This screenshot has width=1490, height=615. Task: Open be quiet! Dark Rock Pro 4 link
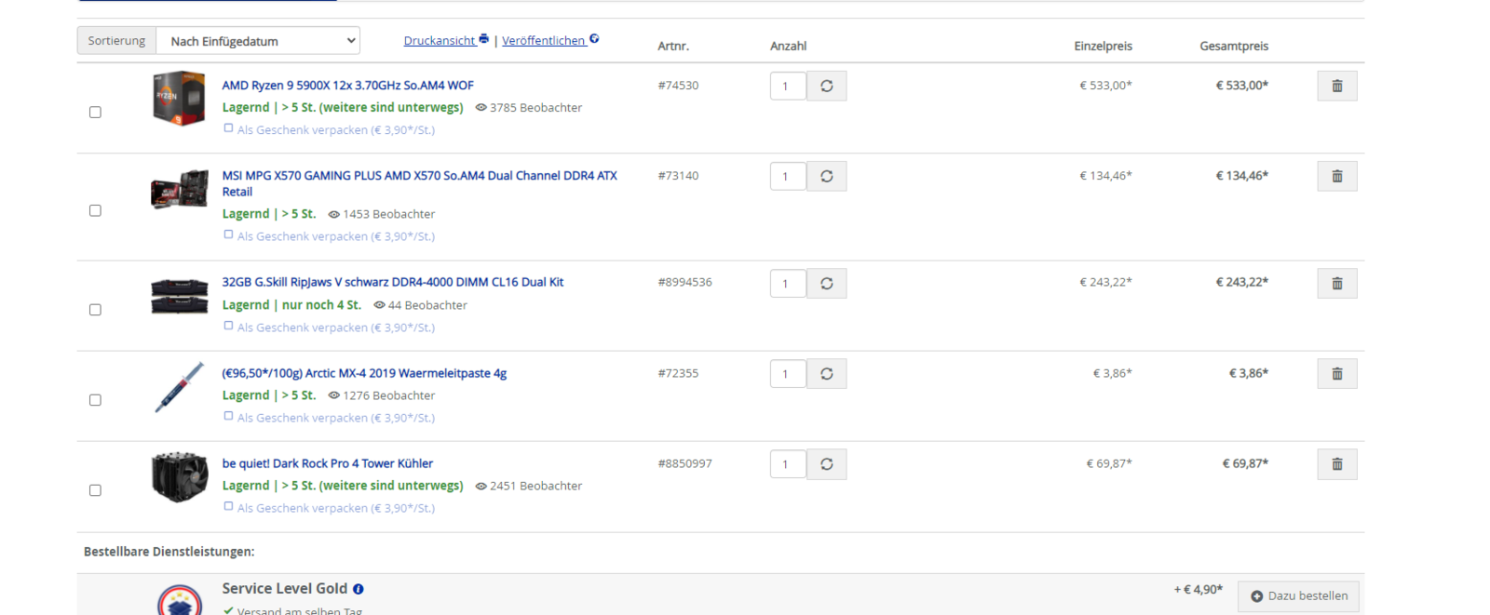click(x=327, y=463)
